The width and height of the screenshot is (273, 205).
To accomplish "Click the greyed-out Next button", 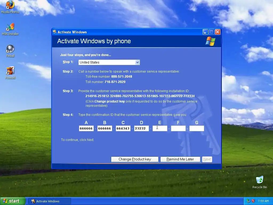I will (x=207, y=159).
